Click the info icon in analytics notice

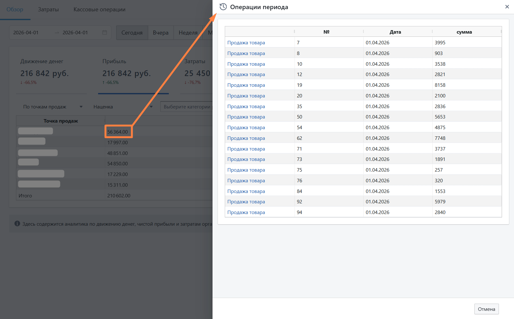[17, 224]
